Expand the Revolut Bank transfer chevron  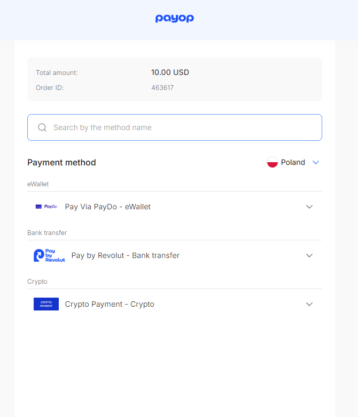point(309,255)
